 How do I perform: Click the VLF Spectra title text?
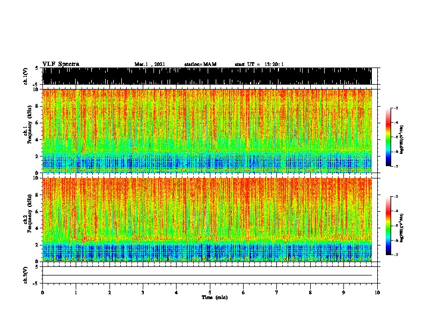coord(61,64)
